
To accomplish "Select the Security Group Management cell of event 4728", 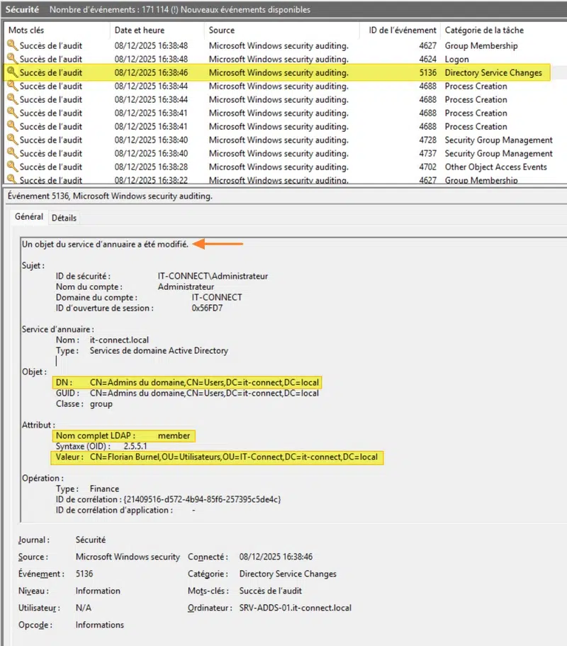I will click(x=499, y=140).
